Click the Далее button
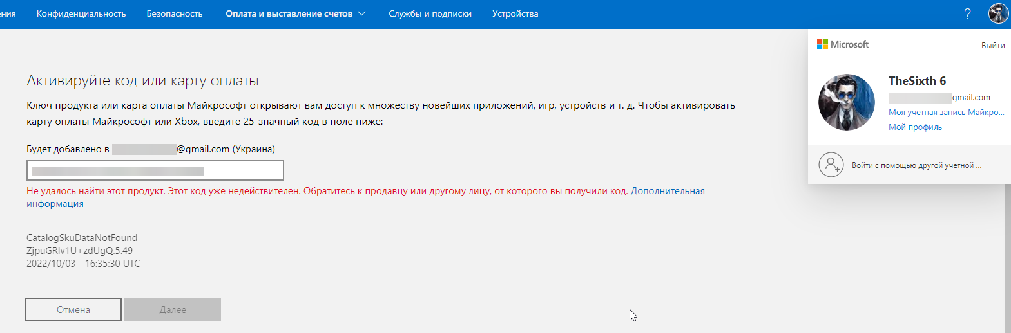Screen dimensions: 1011x333 (x=173, y=309)
